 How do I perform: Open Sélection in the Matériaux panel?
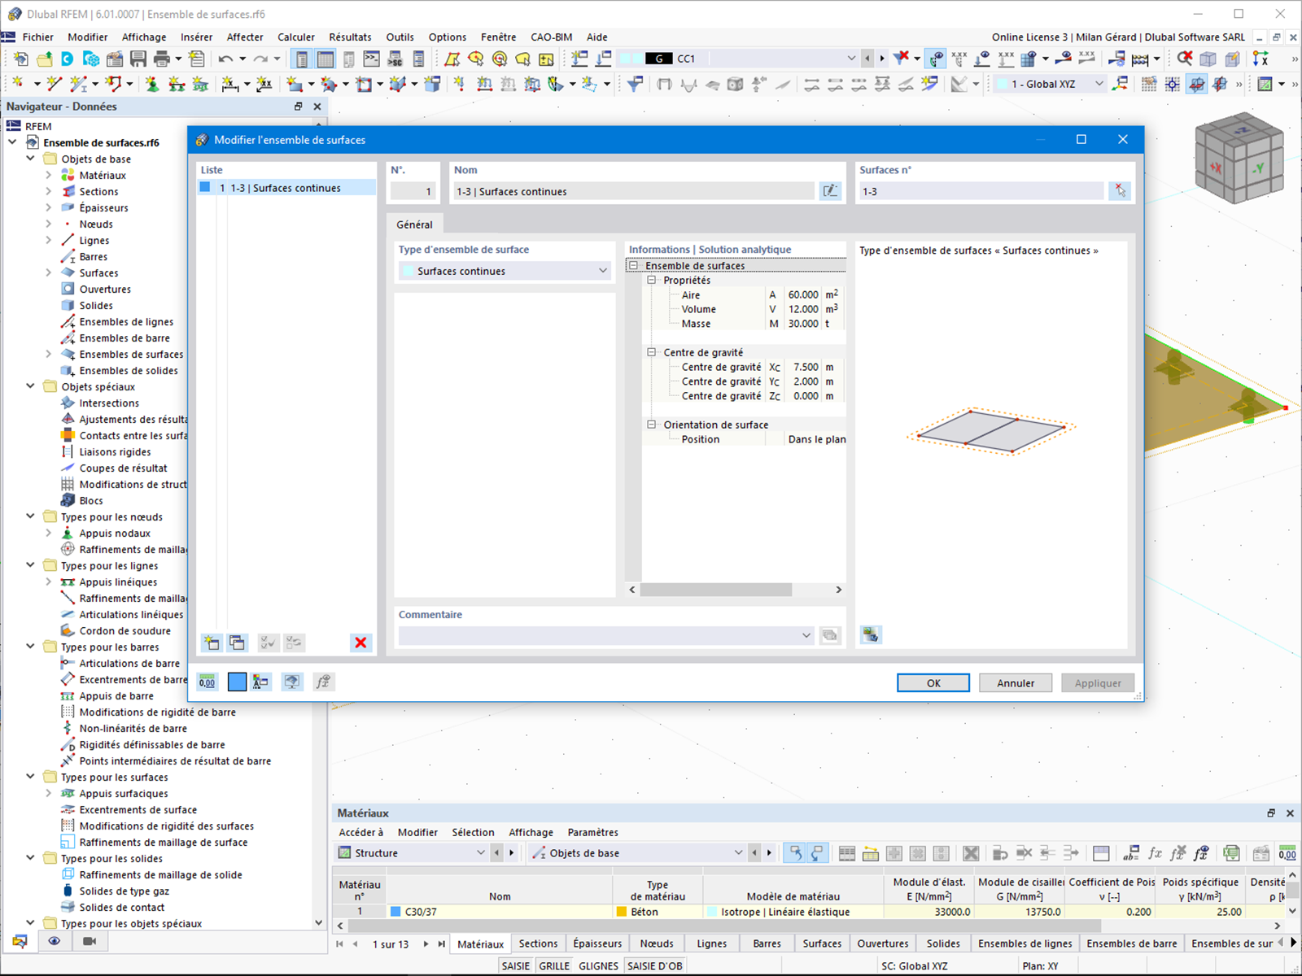point(474,833)
